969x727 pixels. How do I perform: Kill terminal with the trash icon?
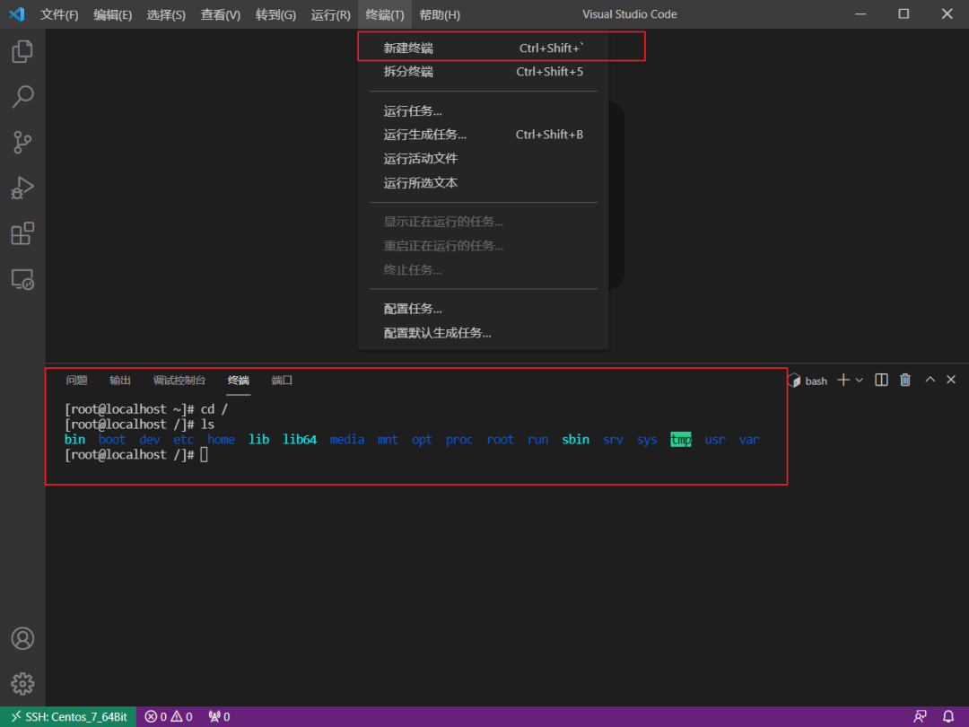(x=904, y=381)
